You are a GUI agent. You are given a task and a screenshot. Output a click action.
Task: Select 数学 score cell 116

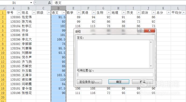tap(73, 26)
